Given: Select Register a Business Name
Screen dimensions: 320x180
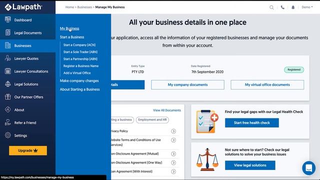Looking at the screenshot, I should click(x=81, y=66).
